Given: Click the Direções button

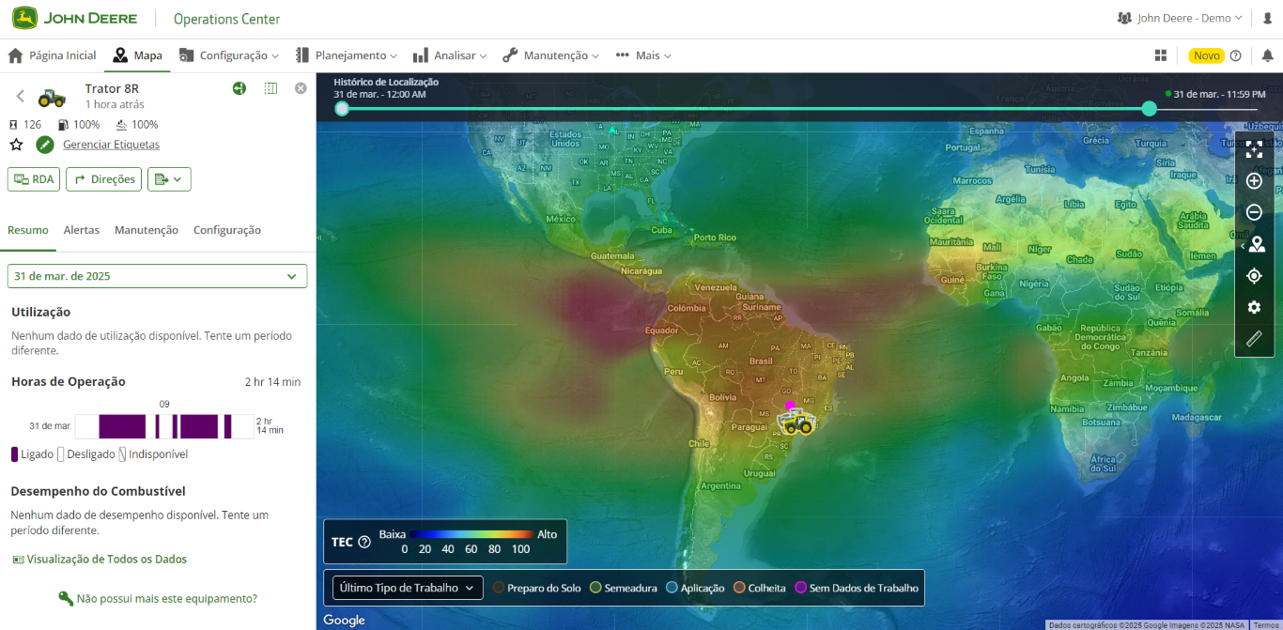Looking at the screenshot, I should click(x=103, y=179).
